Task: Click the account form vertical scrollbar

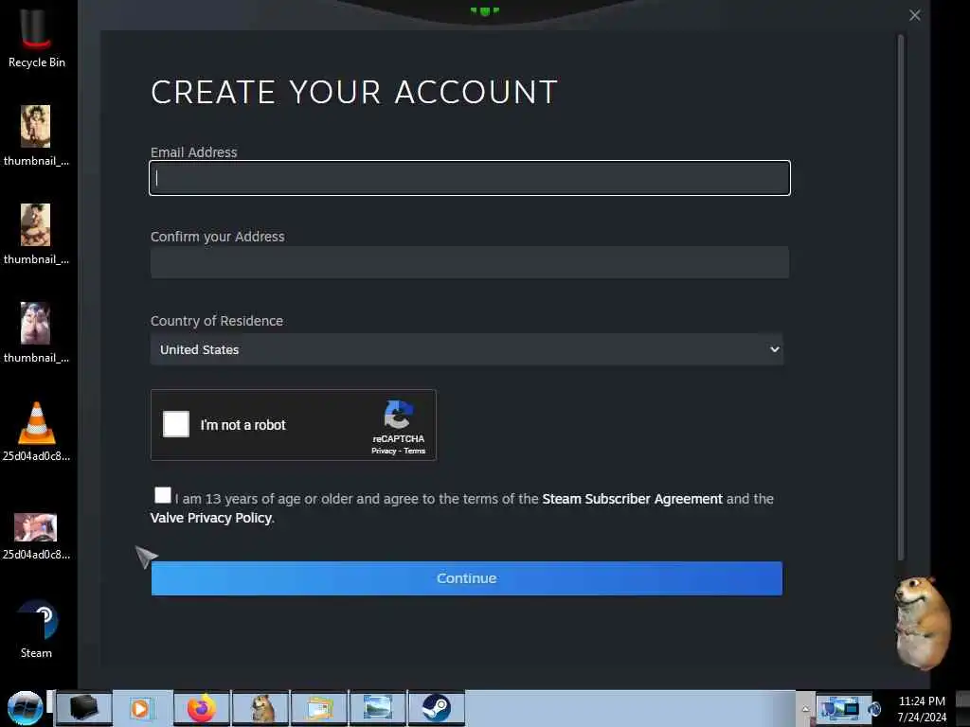Action: 901,296
